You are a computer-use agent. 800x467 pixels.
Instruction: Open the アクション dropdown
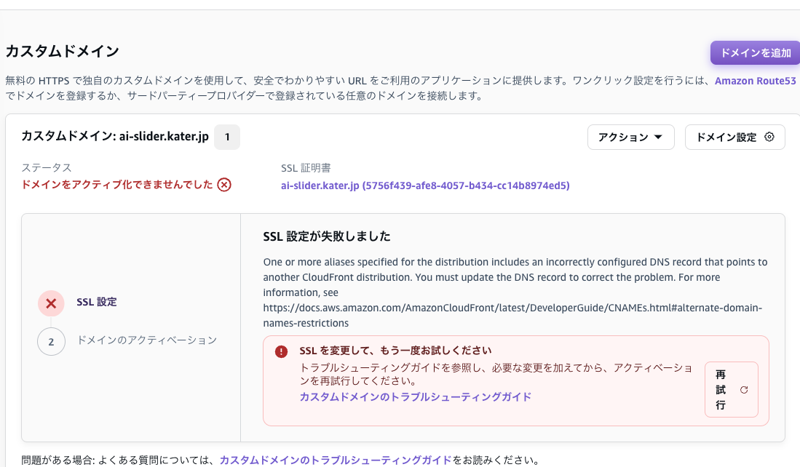[630, 137]
